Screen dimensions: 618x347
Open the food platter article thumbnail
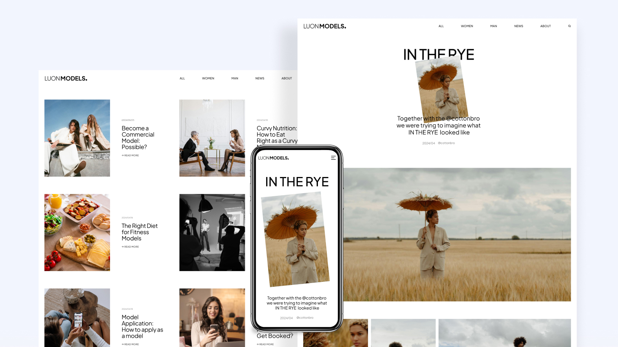tap(77, 232)
